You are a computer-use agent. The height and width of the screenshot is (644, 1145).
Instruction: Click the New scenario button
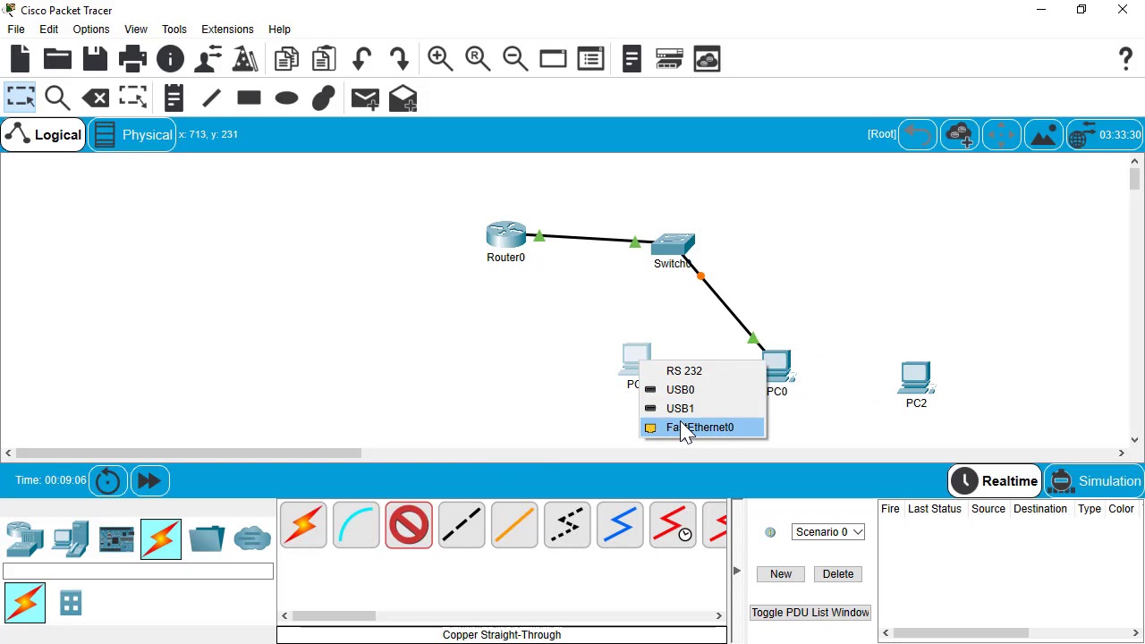pos(781,574)
